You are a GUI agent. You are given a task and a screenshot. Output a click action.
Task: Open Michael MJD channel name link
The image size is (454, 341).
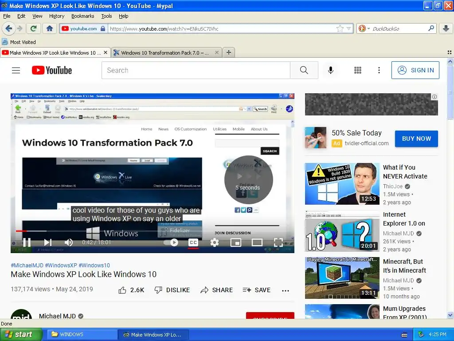coord(57,316)
